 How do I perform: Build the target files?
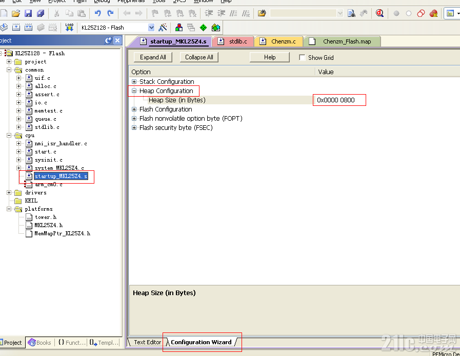coord(16,28)
